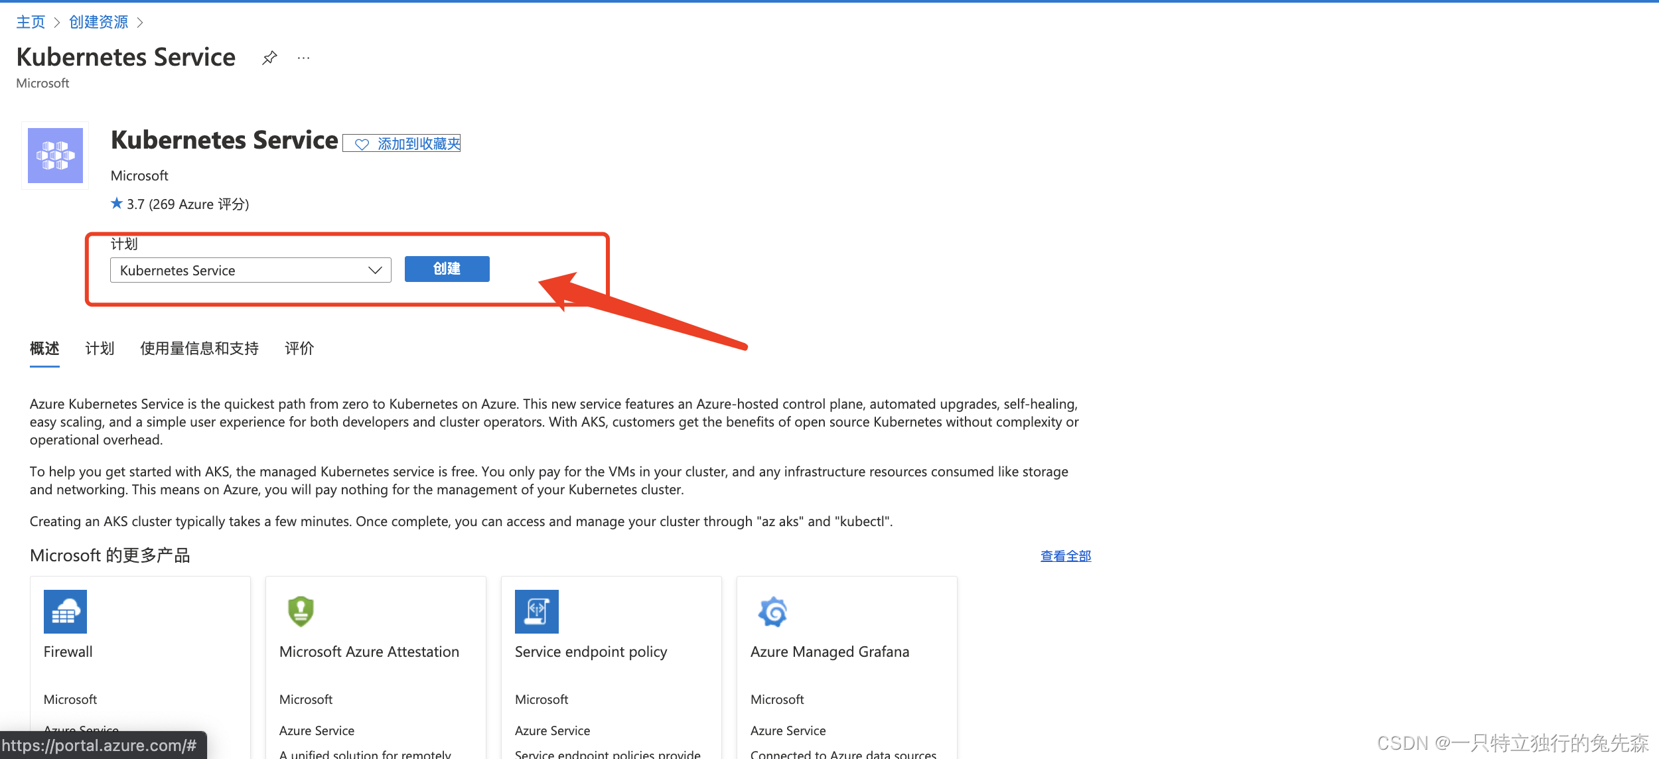Image resolution: width=1659 pixels, height=759 pixels.
Task: Switch to the 使用量信息和支持 tab
Action: [x=199, y=348]
